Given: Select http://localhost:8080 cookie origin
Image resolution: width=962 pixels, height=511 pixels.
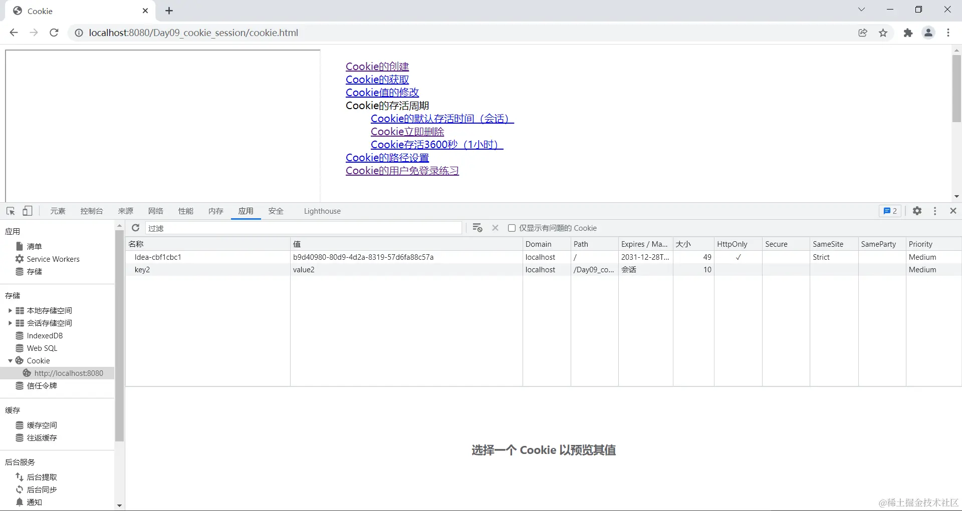Looking at the screenshot, I should (x=69, y=373).
